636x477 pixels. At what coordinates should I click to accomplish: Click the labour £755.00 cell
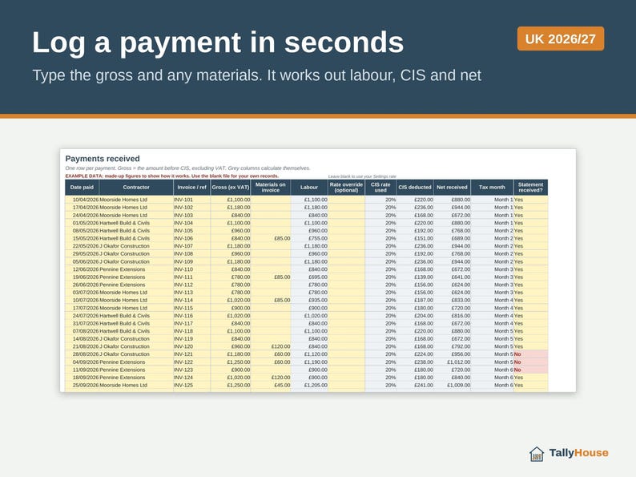tap(309, 238)
